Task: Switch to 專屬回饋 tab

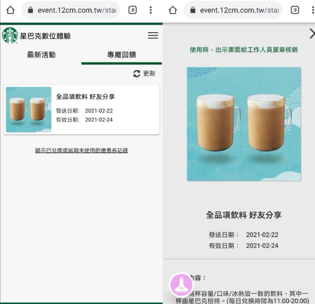Action: pos(121,55)
